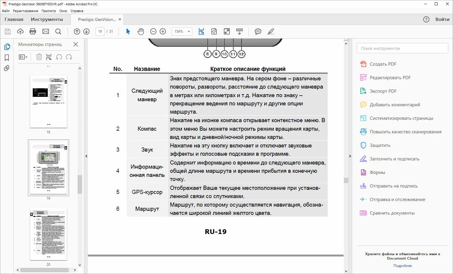
Task: Select page 19 thumbnail
Action: click(x=48, y=168)
